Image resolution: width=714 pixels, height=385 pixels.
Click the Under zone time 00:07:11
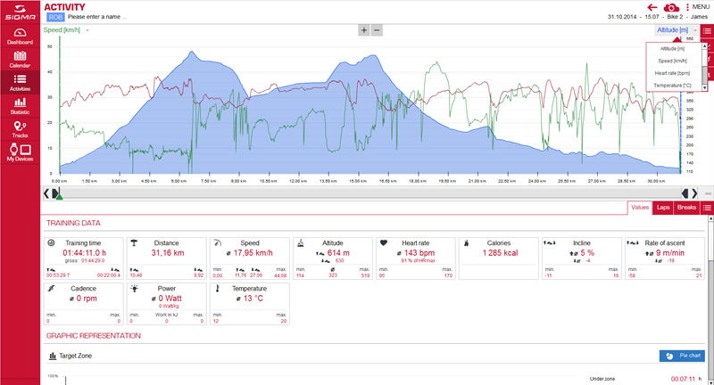click(683, 379)
